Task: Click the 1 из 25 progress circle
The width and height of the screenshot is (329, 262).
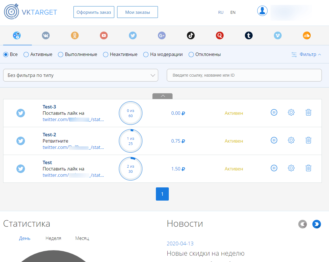Action: (x=131, y=141)
